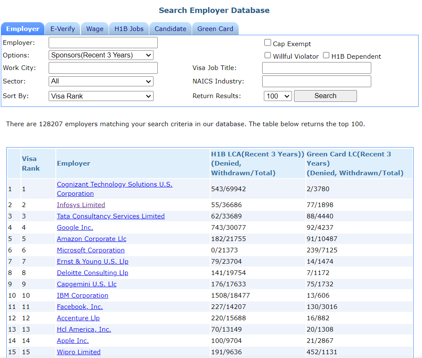422x358 pixels.
Task: Open the Sector dropdown showing All
Action: (x=101, y=81)
